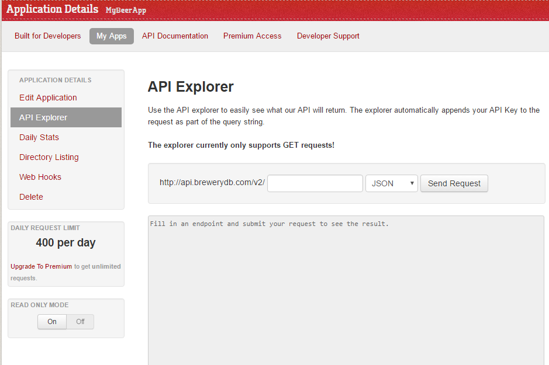Open Developer Support page
The width and height of the screenshot is (549, 365).
(x=328, y=36)
